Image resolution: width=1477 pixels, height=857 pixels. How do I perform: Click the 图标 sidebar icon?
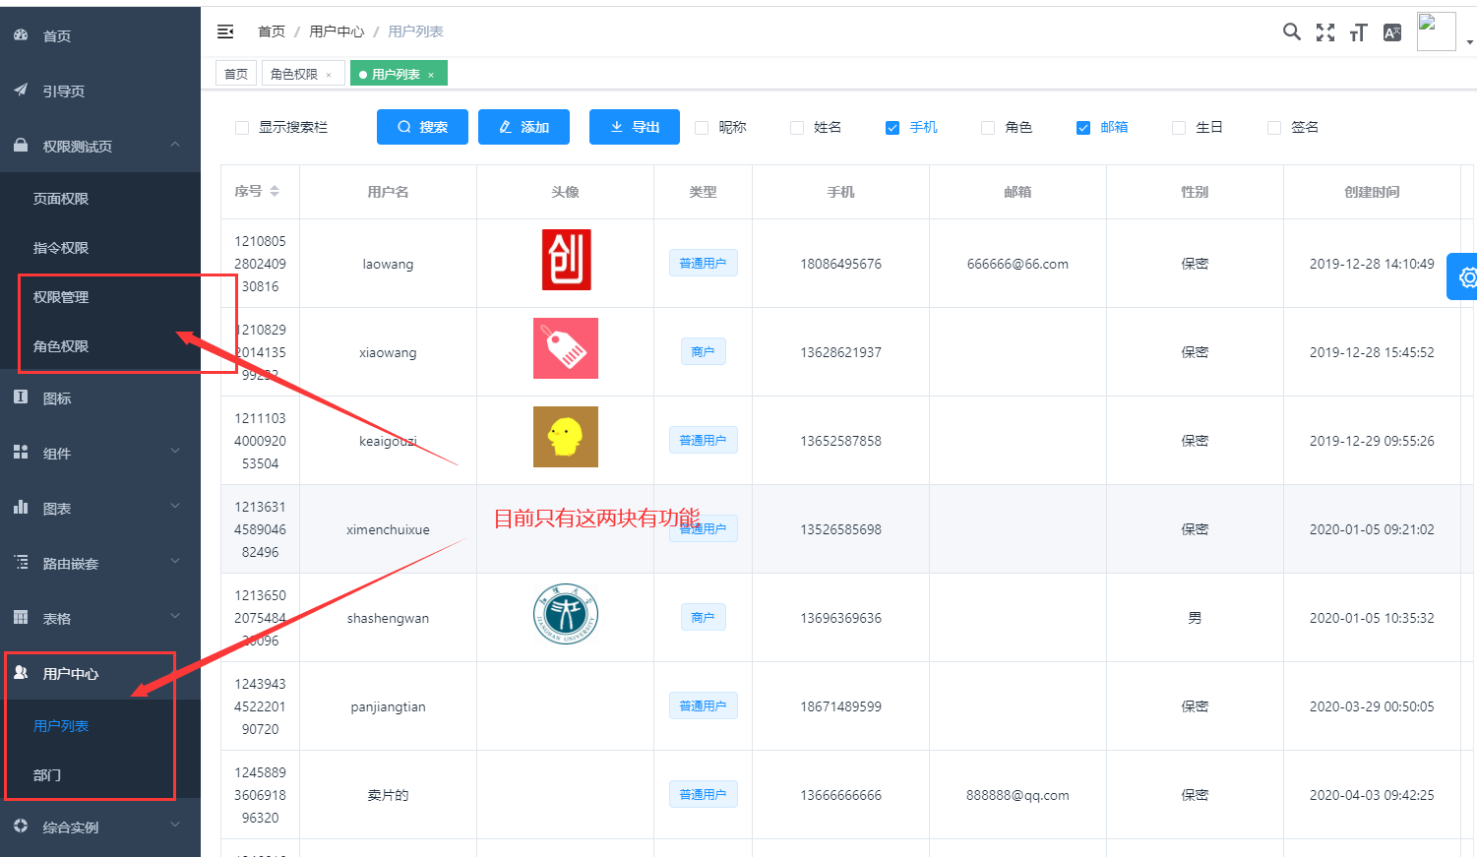(x=21, y=397)
